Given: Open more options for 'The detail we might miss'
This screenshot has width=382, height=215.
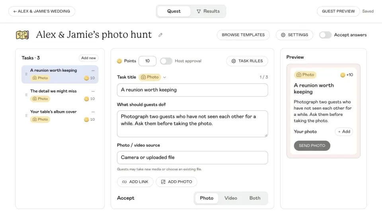Looking at the screenshot, I should [93, 91].
